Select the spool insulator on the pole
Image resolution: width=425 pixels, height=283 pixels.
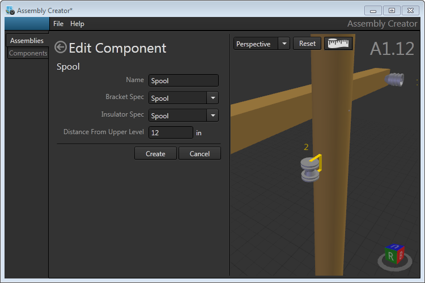tap(309, 169)
